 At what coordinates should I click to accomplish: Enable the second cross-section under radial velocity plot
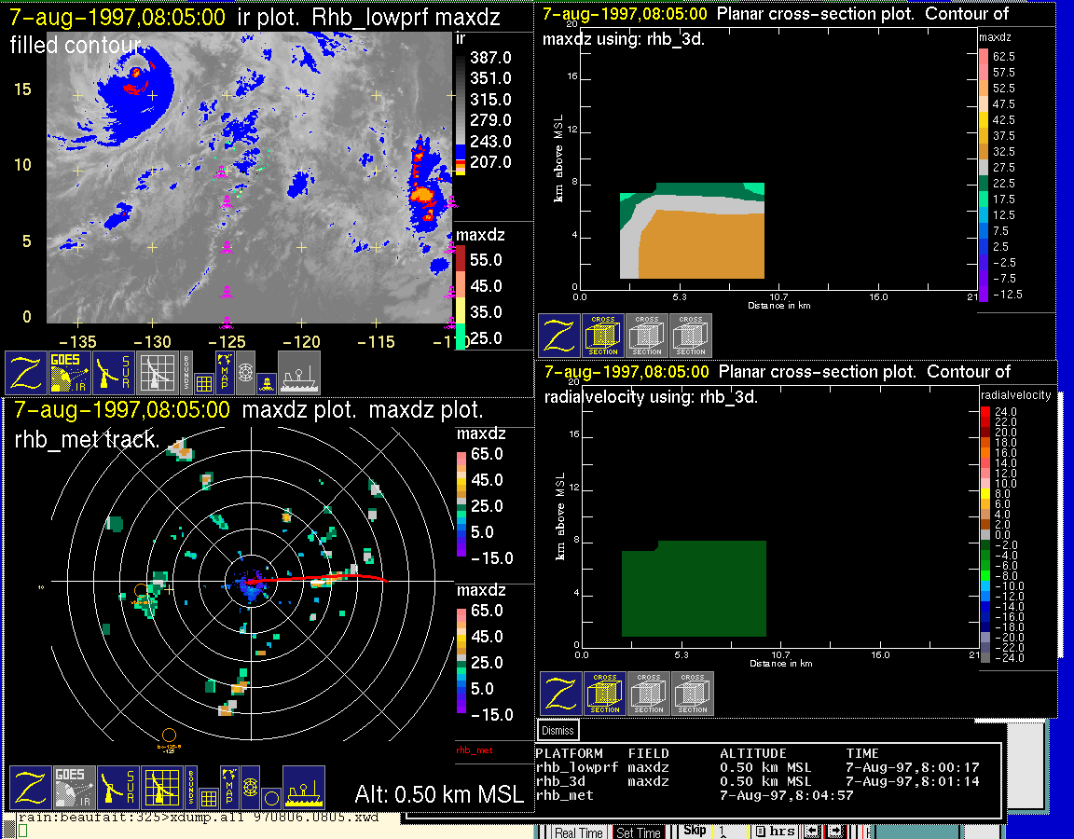click(x=649, y=693)
